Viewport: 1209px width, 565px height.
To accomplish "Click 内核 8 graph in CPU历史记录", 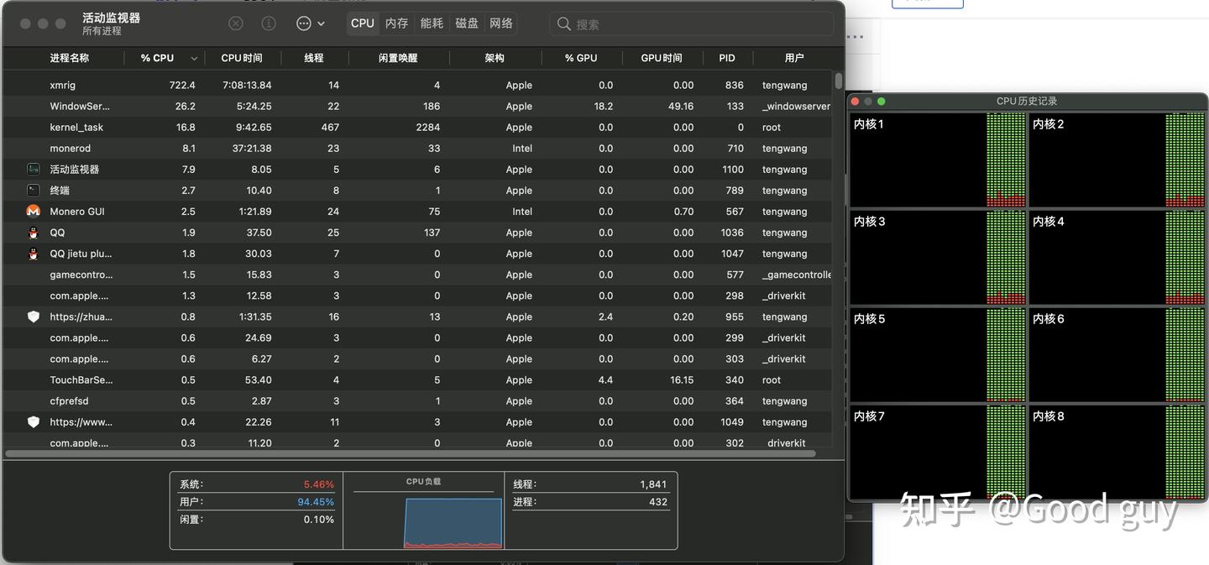I will coord(1117,452).
